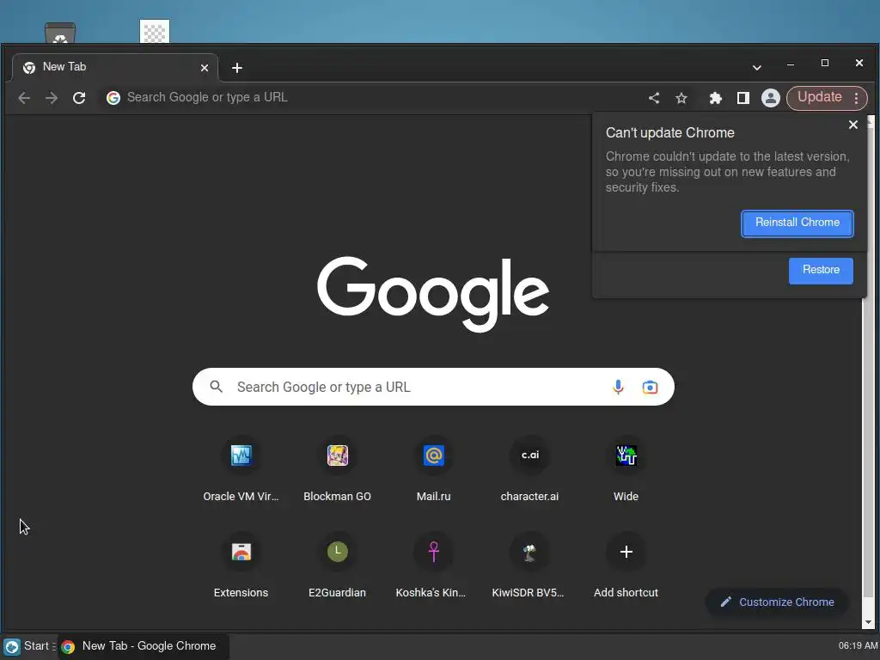Image resolution: width=880 pixels, height=660 pixels.
Task: Click the taskbar clock showing 06:19 AM
Action: point(857,646)
